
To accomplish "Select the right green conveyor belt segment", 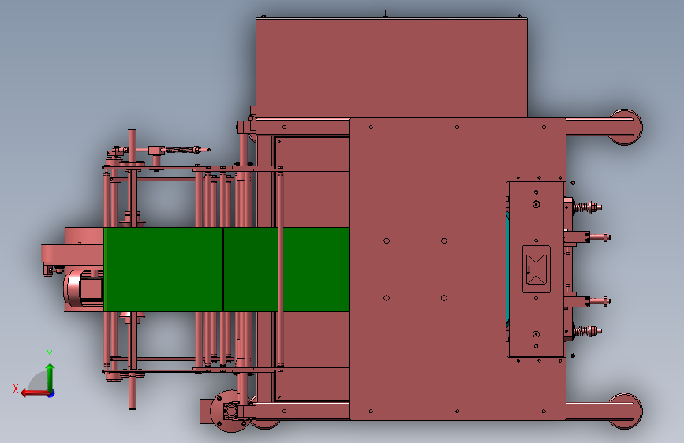I will click(286, 270).
